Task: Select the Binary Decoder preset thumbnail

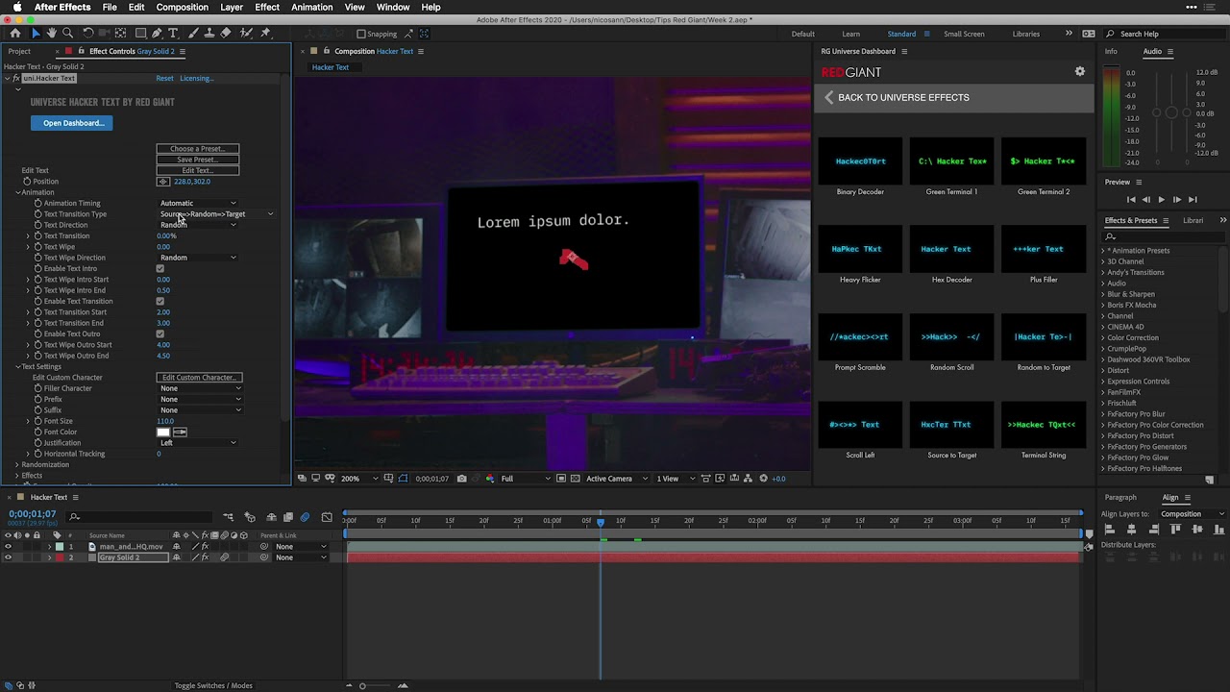Action: [860, 161]
